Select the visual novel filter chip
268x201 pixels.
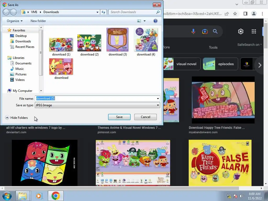click(182, 64)
